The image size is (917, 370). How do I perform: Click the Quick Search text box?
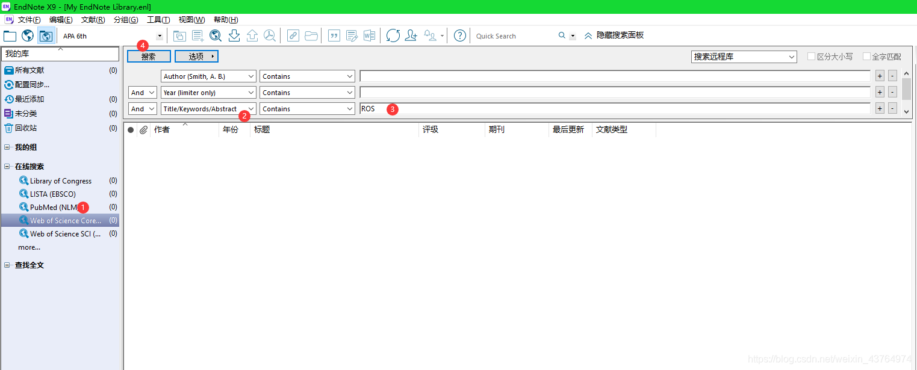(515, 36)
